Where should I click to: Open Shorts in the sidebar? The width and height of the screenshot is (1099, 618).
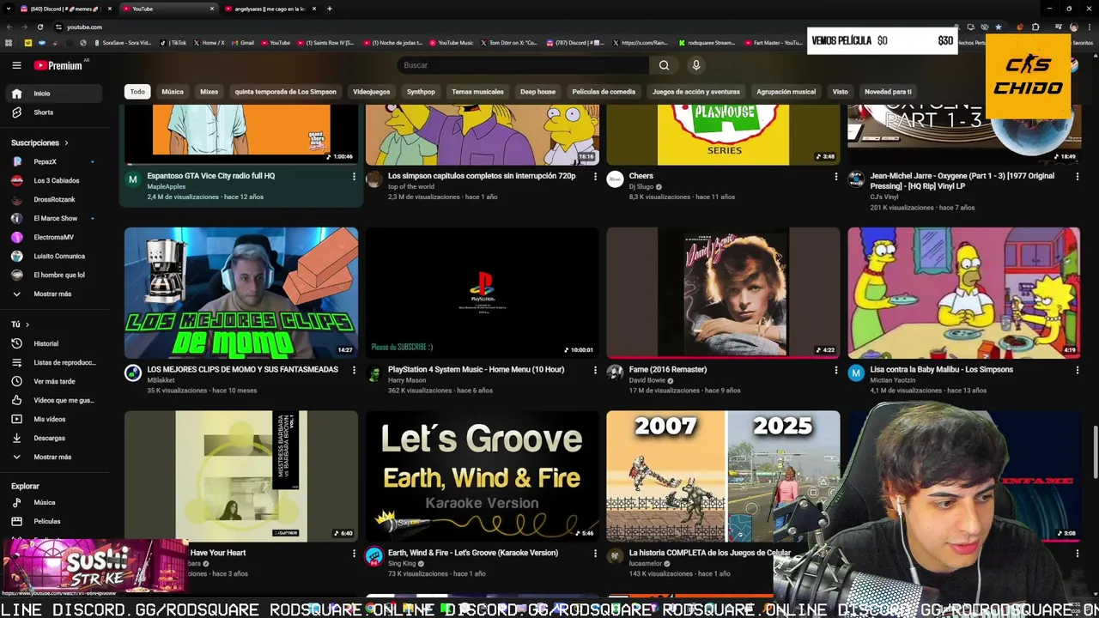coord(55,112)
